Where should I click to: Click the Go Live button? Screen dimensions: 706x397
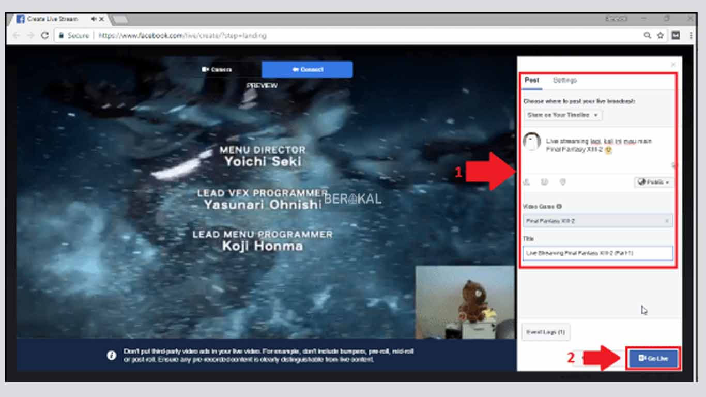point(653,358)
